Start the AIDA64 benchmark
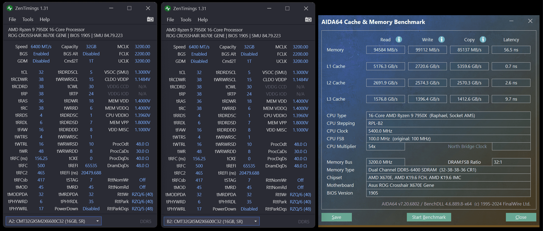Screen dimensions: 543x231 coord(429,217)
